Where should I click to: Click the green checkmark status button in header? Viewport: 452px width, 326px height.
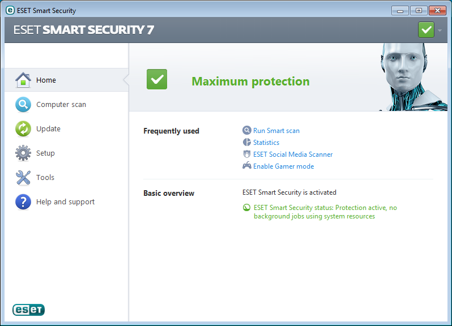[x=426, y=29]
